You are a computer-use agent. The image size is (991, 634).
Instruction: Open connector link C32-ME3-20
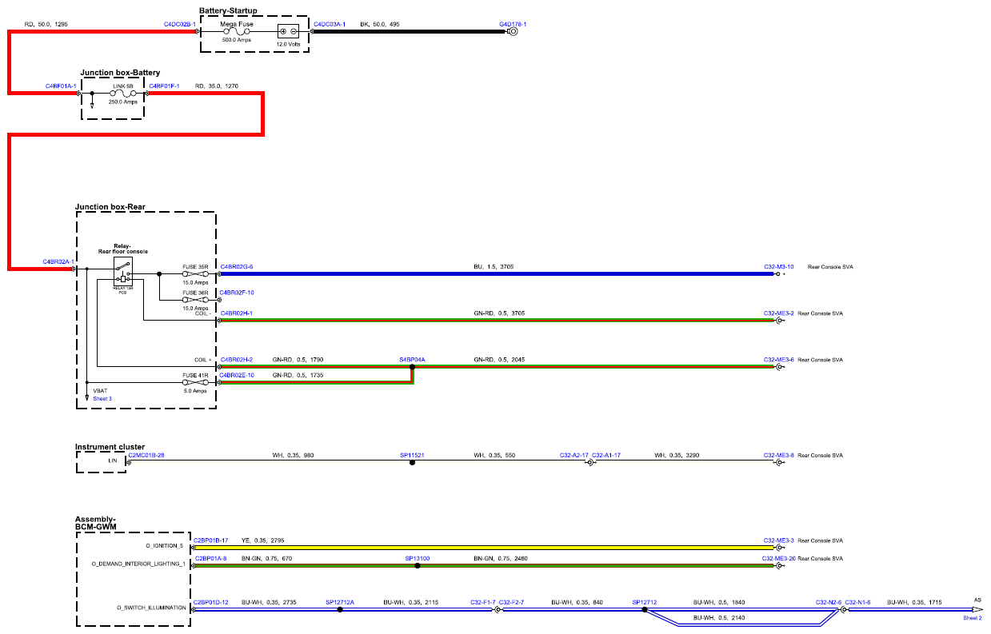pyautogui.click(x=778, y=558)
